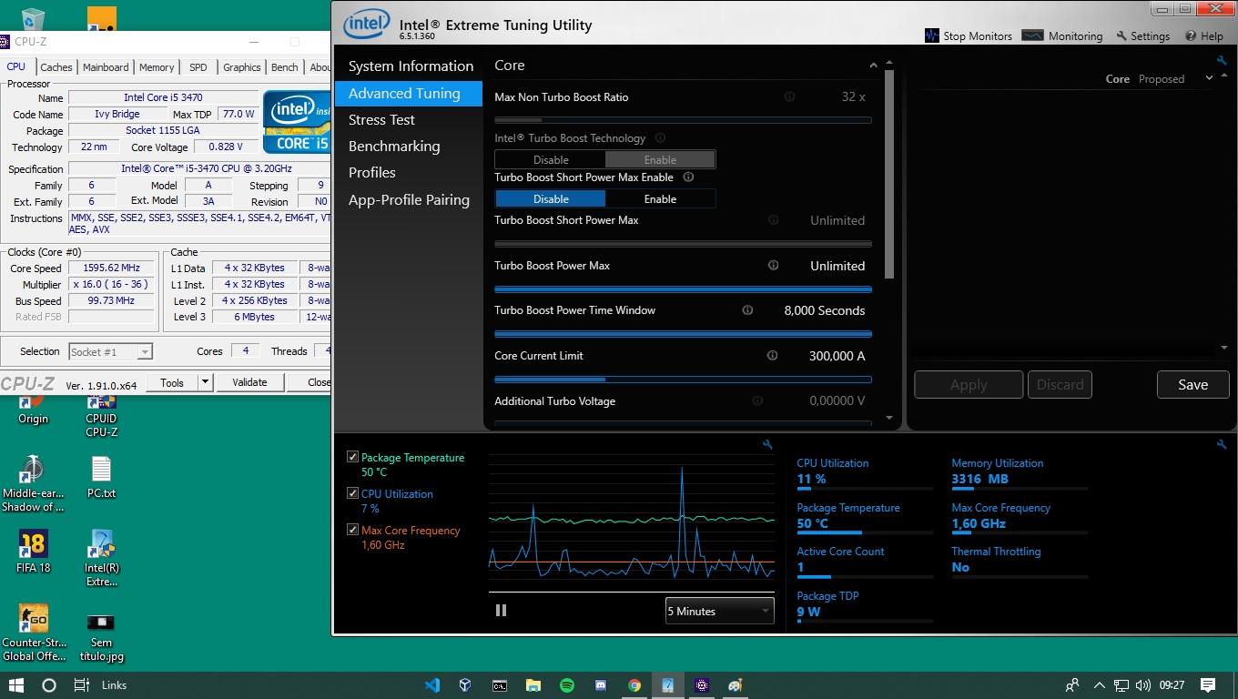The height and width of the screenshot is (699, 1238).
Task: Collapse the Core section chevron
Action: [873, 66]
